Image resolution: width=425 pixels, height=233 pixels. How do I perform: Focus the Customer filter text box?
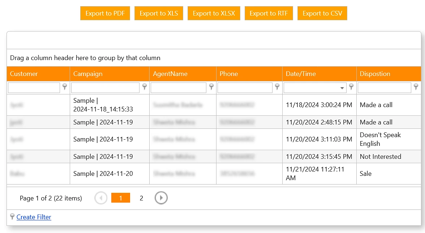pos(34,88)
